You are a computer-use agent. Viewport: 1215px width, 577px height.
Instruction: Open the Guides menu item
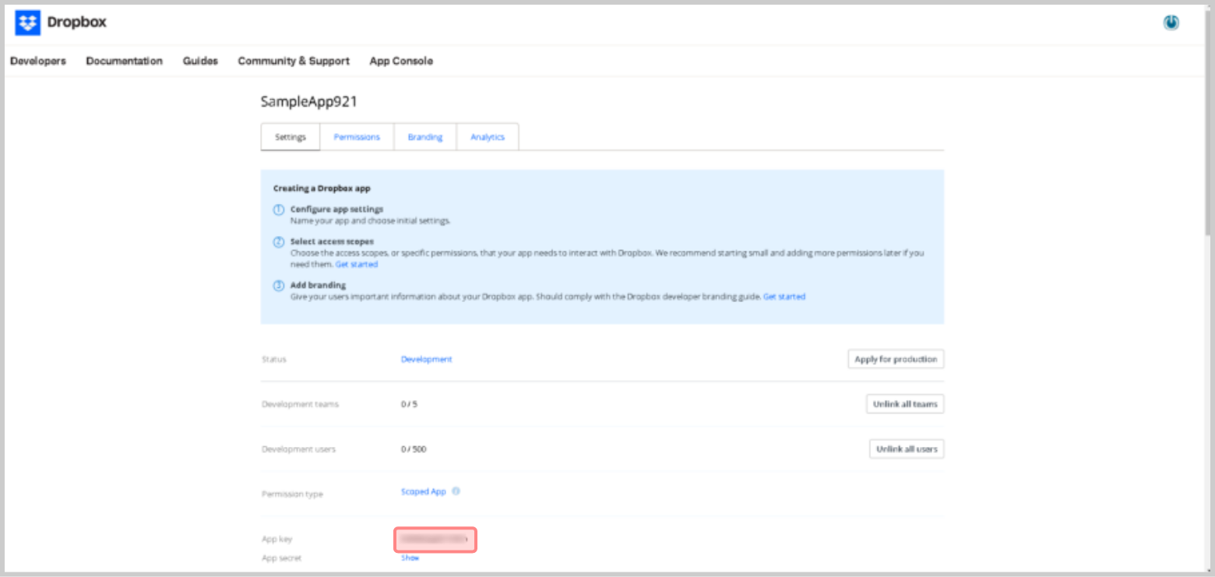[x=200, y=61]
